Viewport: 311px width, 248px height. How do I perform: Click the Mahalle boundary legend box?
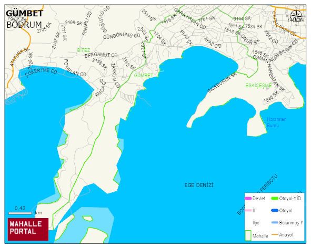[248, 235]
